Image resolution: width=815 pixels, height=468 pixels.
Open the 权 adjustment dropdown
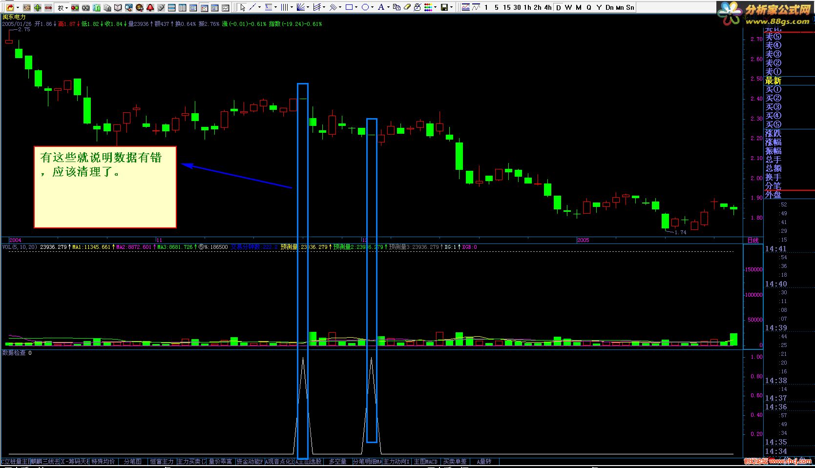[x=63, y=8]
